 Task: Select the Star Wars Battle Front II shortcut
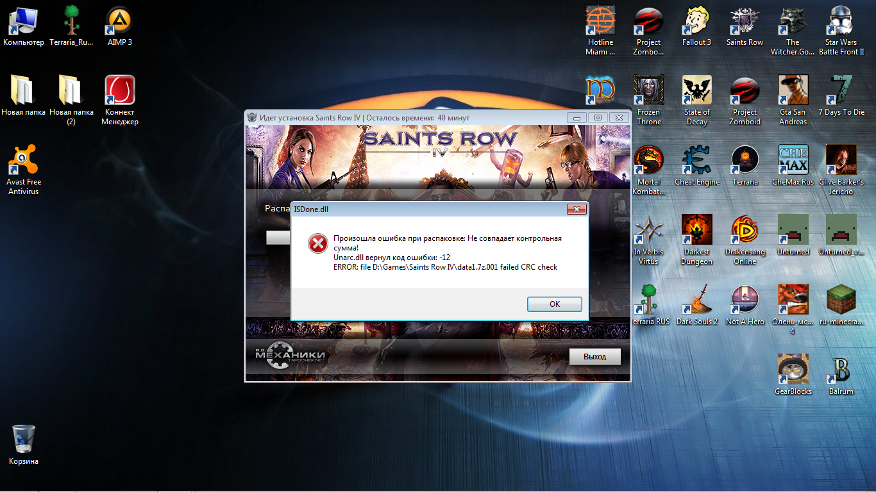[x=841, y=31]
